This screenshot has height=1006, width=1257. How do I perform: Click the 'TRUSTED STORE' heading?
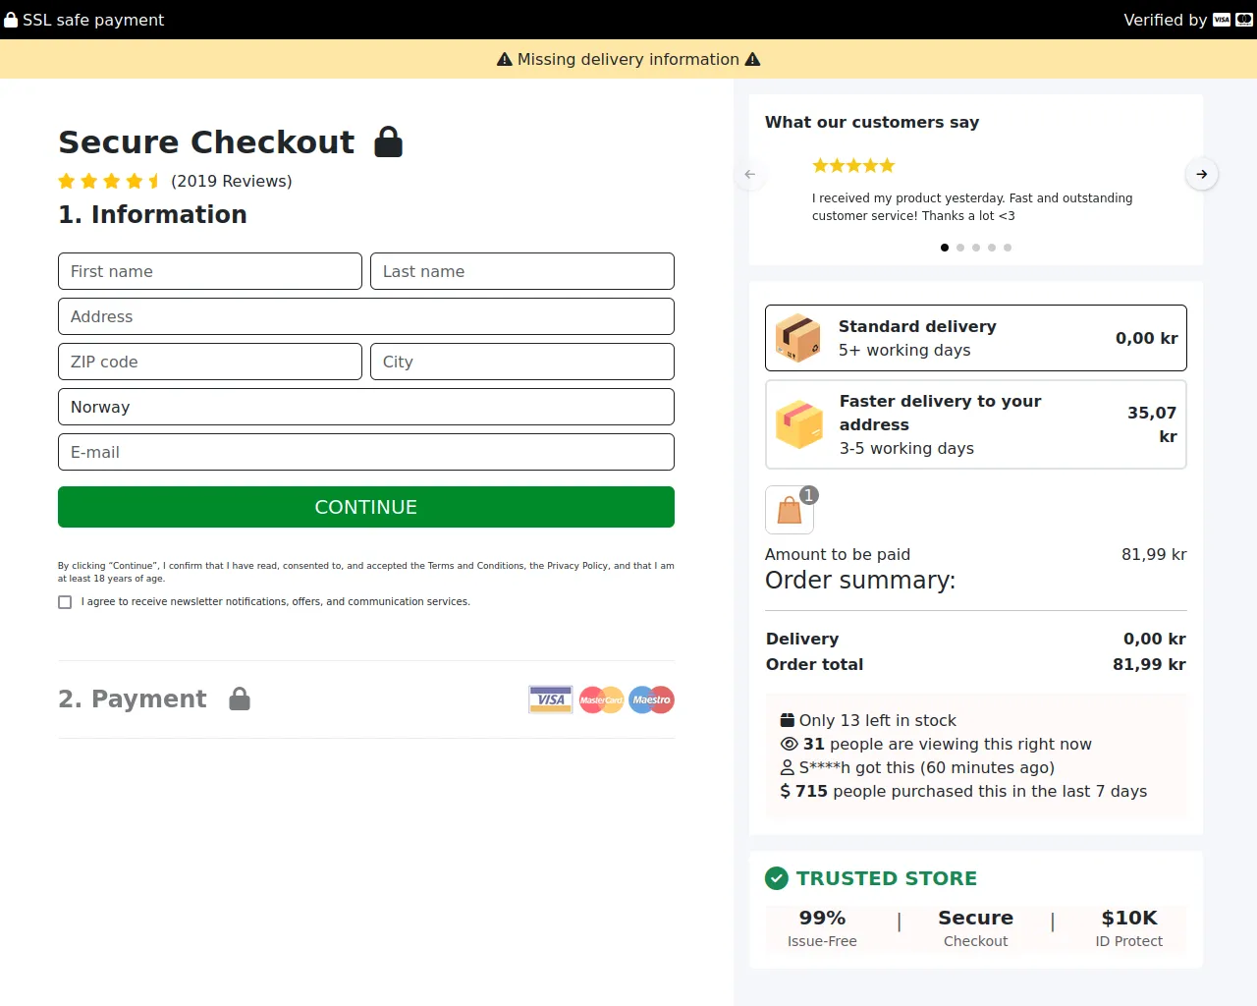pyautogui.click(x=887, y=878)
